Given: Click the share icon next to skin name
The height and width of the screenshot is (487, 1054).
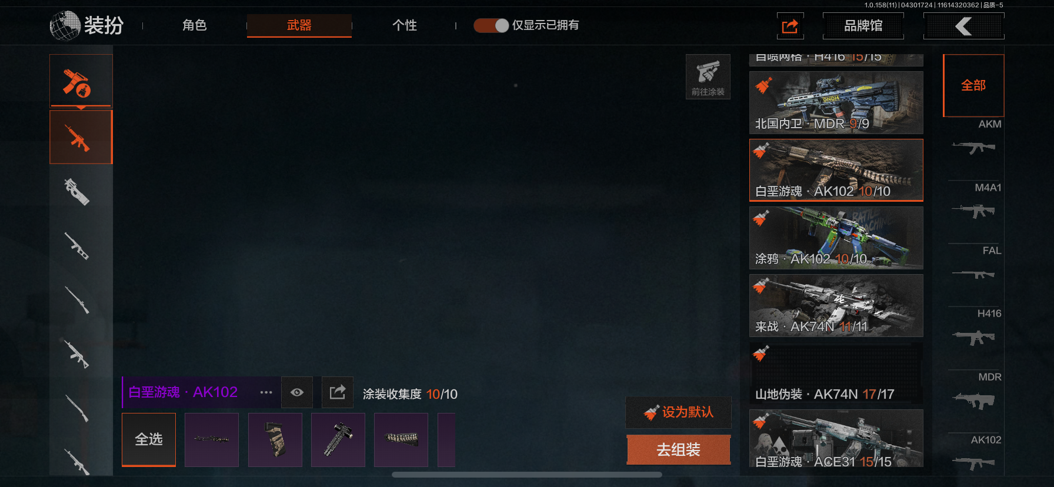Looking at the screenshot, I should pos(338,392).
